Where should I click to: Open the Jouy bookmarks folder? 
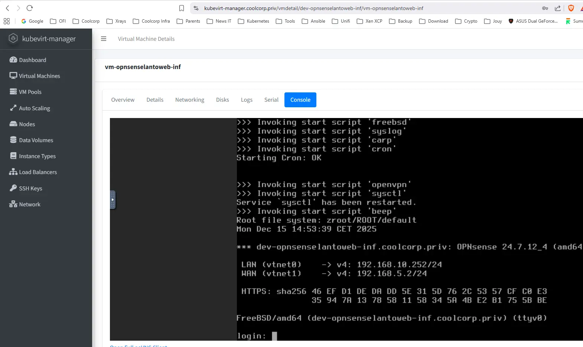493,21
